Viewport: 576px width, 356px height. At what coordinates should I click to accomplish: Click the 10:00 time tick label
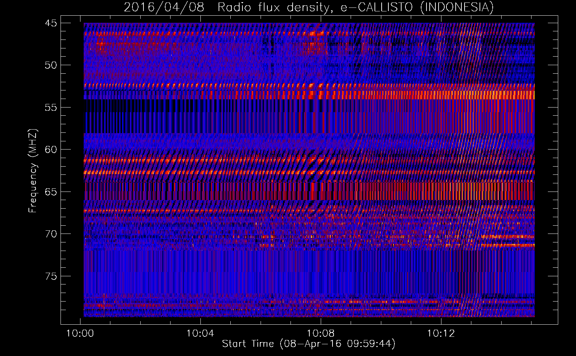(x=80, y=334)
